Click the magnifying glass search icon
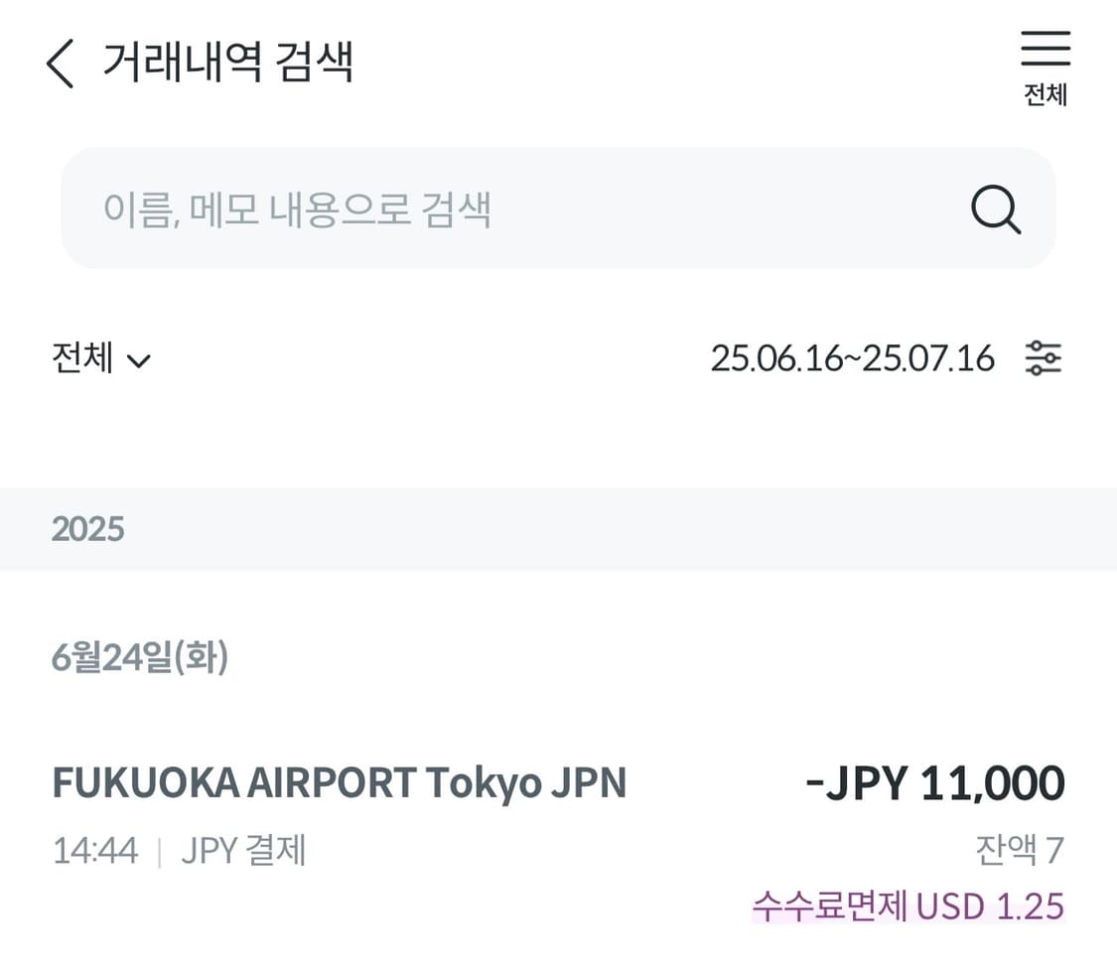Viewport: 1117px width, 975px height. click(x=996, y=209)
